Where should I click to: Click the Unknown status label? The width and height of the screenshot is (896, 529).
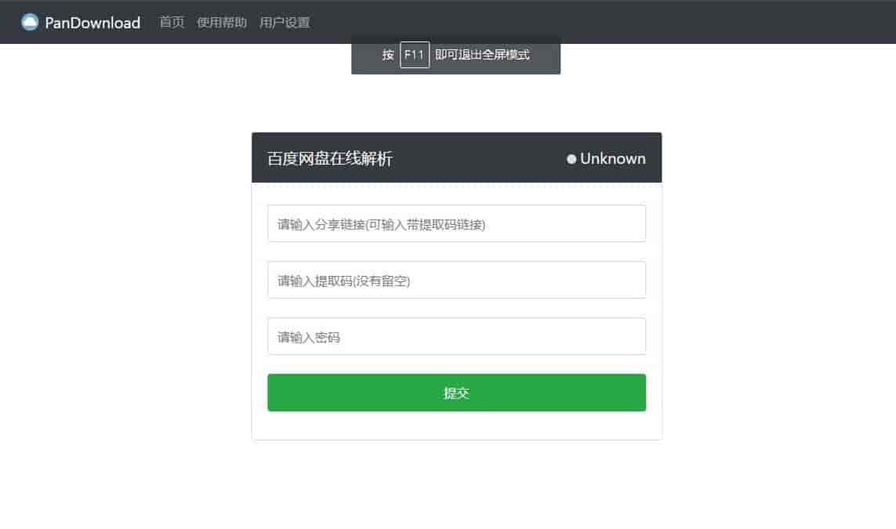[x=612, y=159]
